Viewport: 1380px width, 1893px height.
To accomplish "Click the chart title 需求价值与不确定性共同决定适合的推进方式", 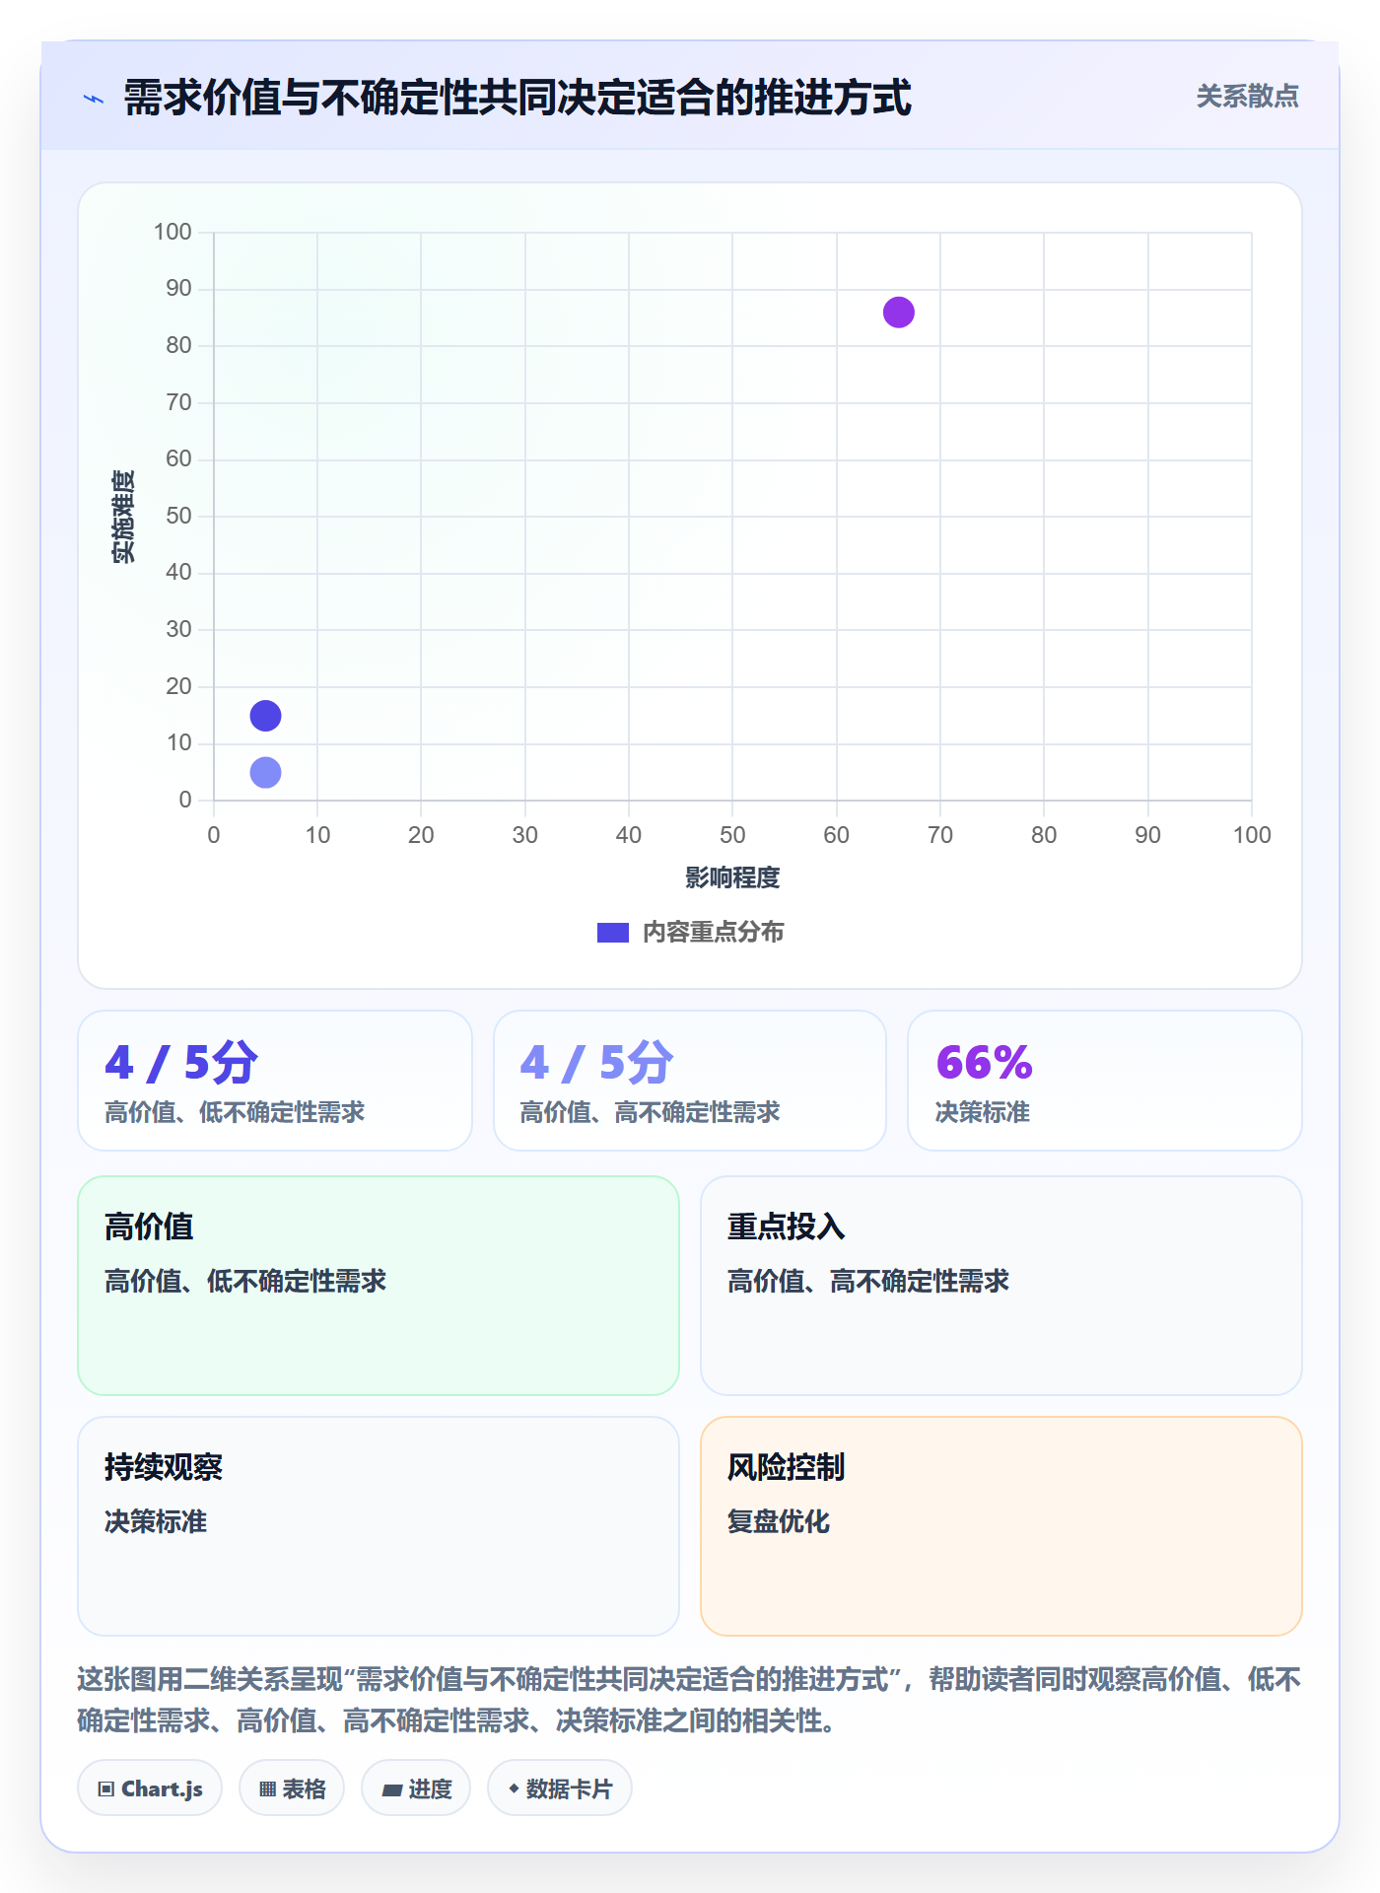I will 517,98.
